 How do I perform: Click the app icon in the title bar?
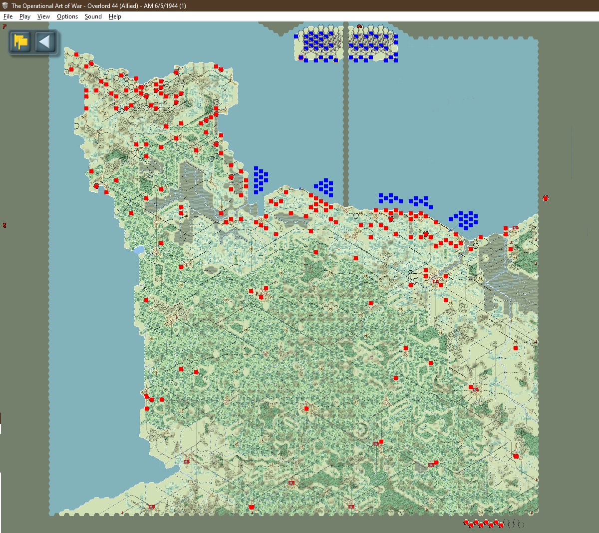coord(5,5)
